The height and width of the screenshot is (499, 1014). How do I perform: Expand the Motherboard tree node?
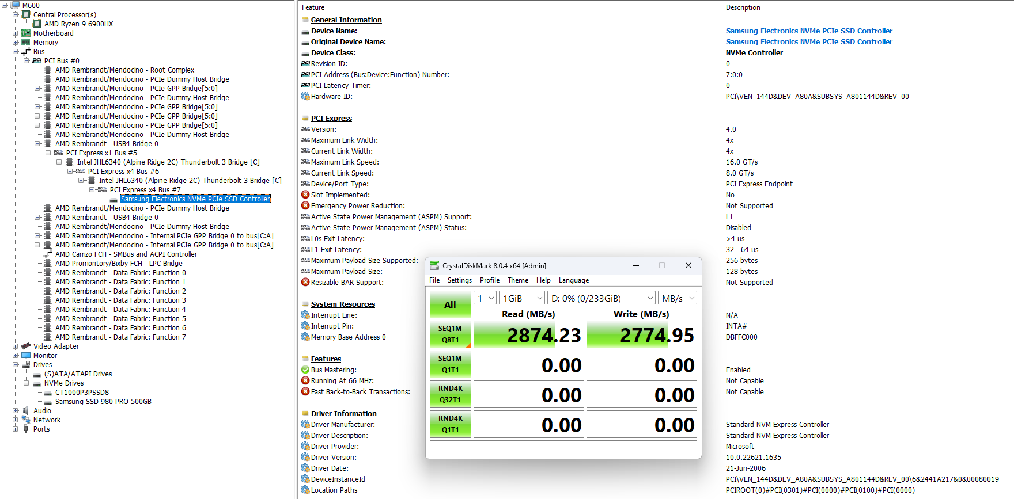pyautogui.click(x=16, y=33)
